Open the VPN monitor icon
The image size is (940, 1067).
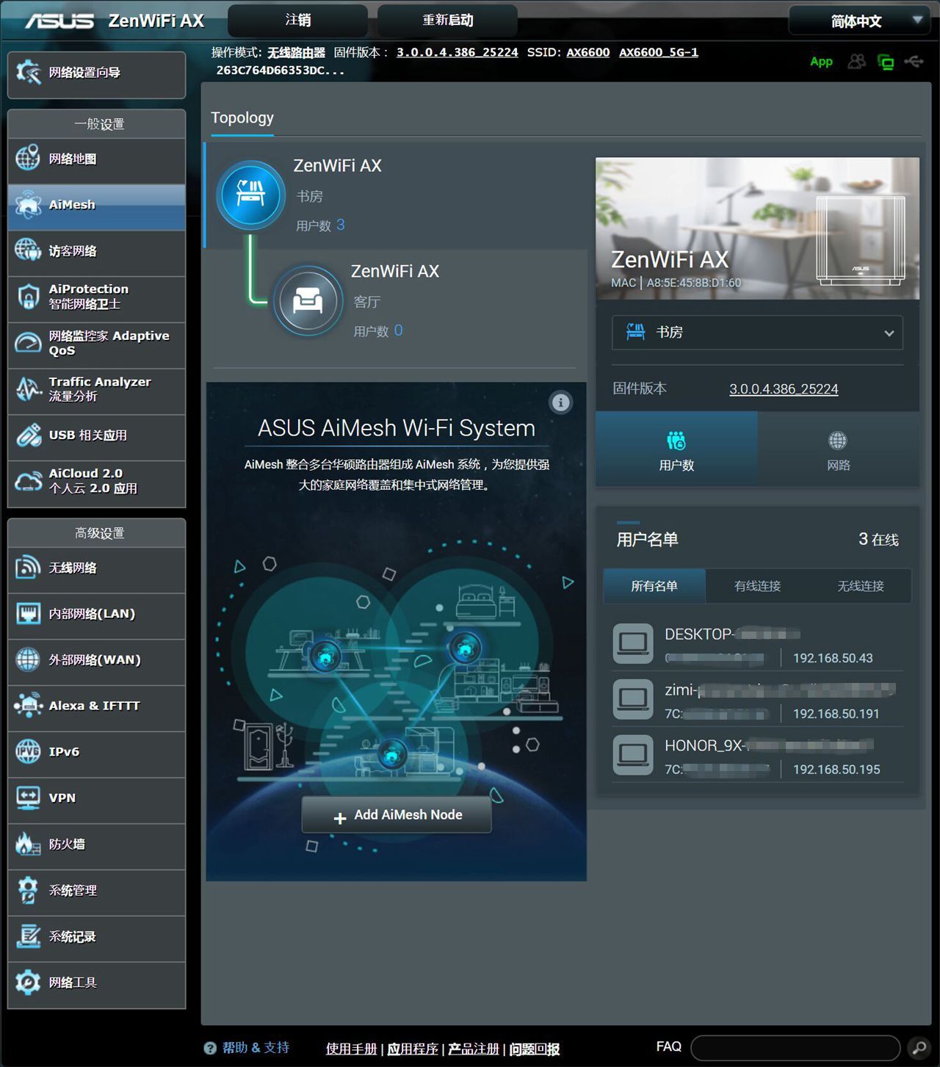click(28, 797)
